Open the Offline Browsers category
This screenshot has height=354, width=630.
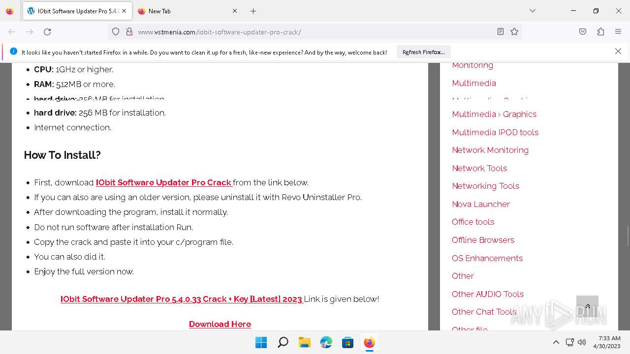pos(483,240)
